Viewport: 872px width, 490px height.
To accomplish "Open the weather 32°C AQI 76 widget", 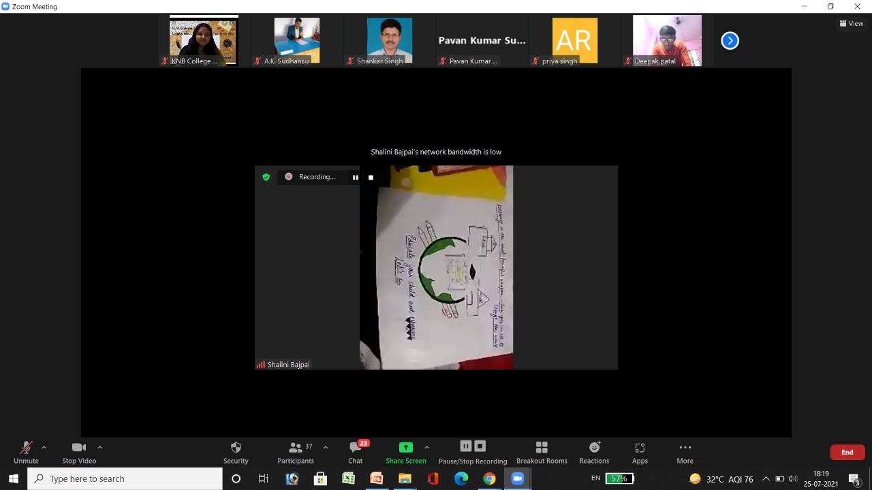I will [721, 478].
